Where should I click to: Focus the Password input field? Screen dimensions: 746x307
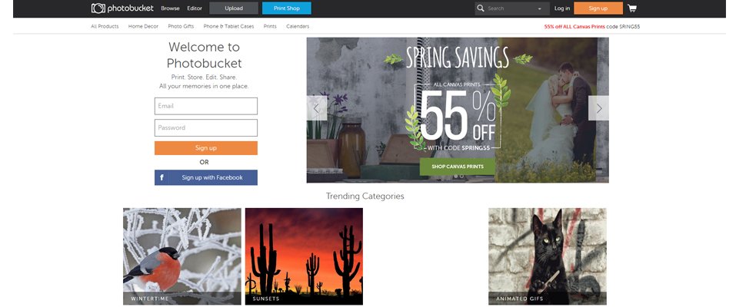click(x=206, y=127)
